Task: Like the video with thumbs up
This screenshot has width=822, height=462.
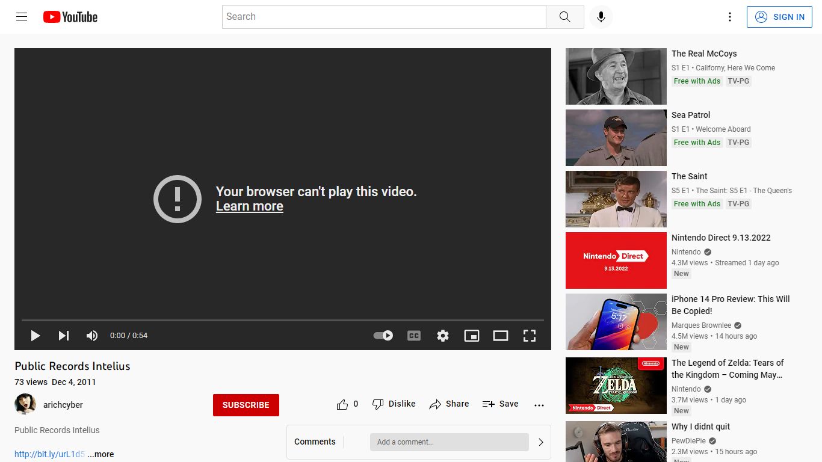Action: (347, 404)
